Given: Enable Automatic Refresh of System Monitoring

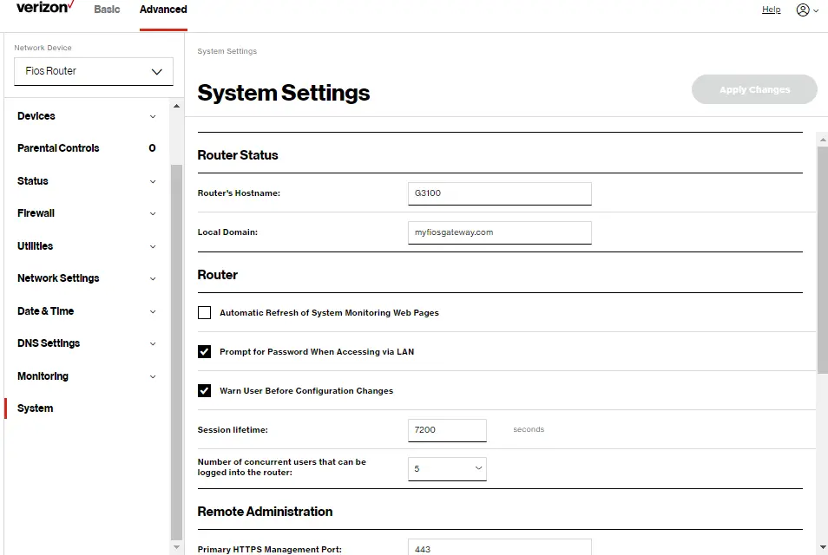Looking at the screenshot, I should pos(204,312).
